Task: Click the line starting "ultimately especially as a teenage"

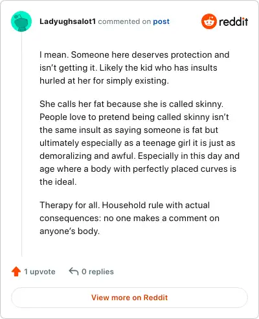Action: point(137,143)
